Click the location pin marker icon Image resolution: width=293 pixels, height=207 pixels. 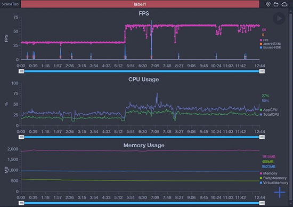pyautogui.click(x=268, y=4)
